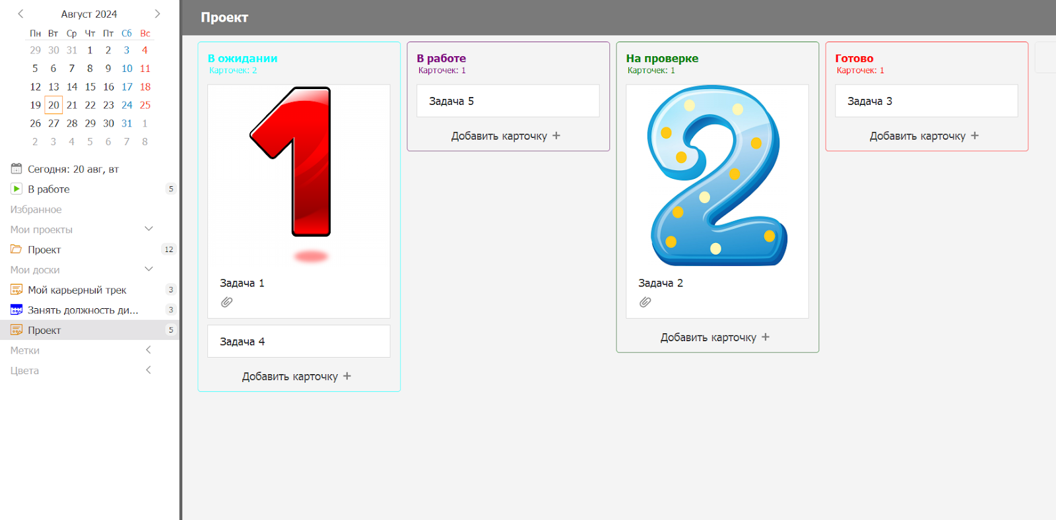Click the Август 2024 calendar title
Image resolution: width=1056 pixels, height=520 pixels.
pos(89,14)
